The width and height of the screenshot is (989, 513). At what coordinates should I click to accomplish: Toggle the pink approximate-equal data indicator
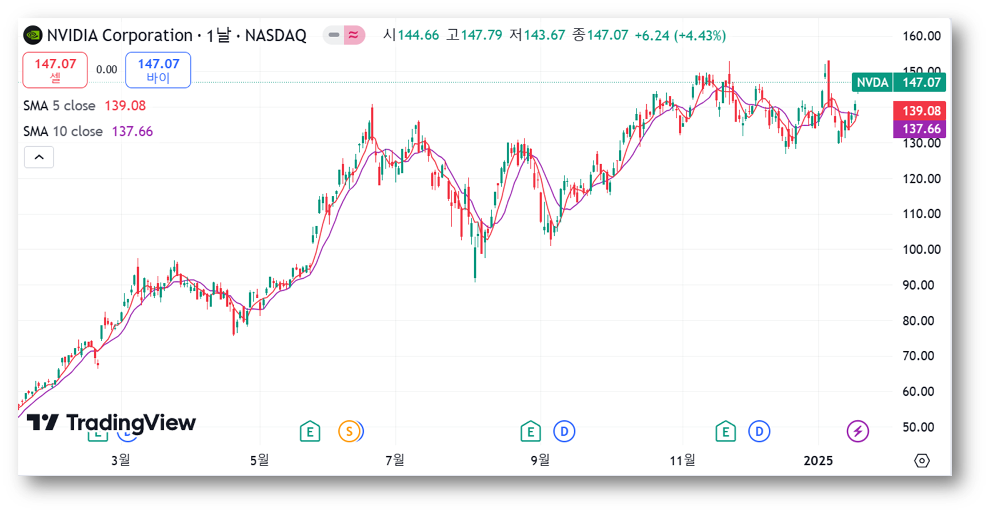[354, 35]
